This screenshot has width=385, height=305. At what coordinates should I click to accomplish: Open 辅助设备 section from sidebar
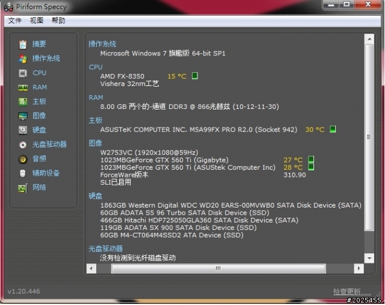pyautogui.click(x=46, y=173)
